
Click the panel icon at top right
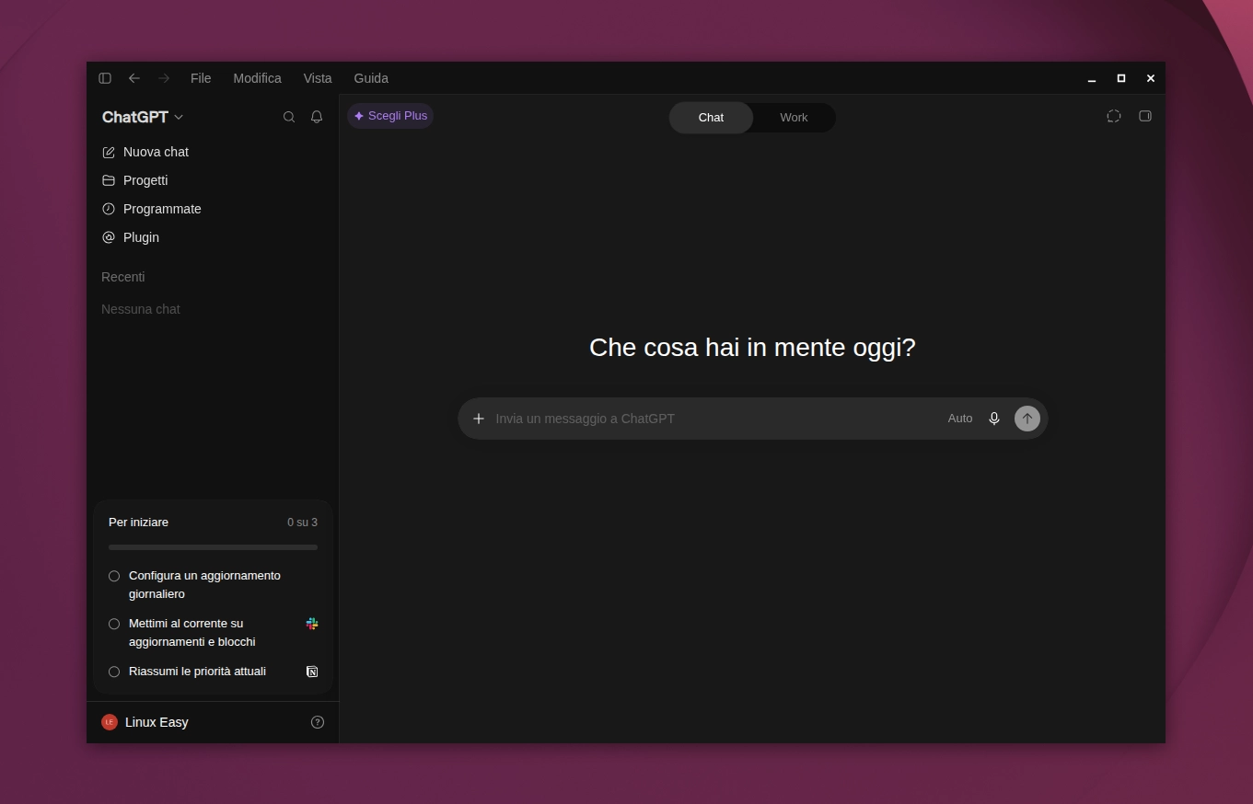(1145, 116)
